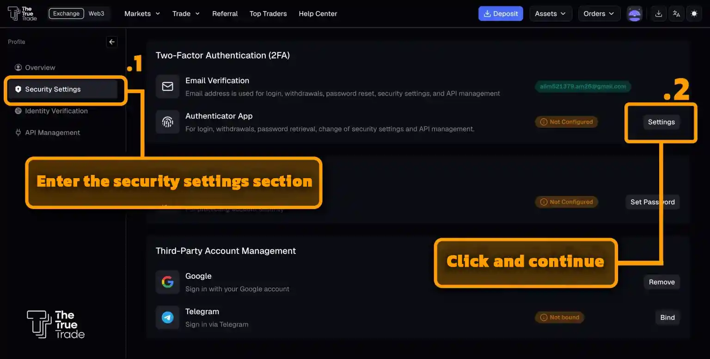Click the Deposit button
Image resolution: width=710 pixels, height=359 pixels.
501,14
